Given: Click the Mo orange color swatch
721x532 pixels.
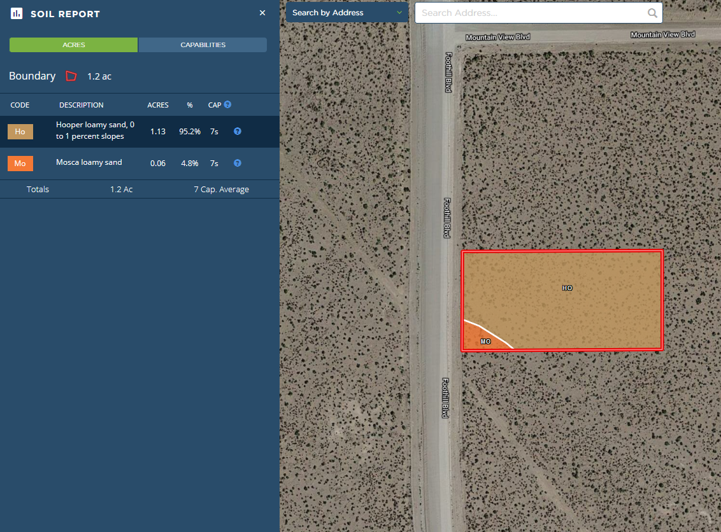Looking at the screenshot, I should (20, 164).
